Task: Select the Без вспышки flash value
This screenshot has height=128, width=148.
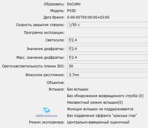Action: [x=78, y=89]
